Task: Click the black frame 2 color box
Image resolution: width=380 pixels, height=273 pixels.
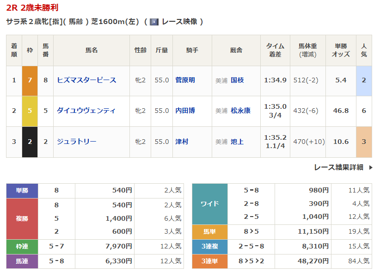Action: (x=30, y=141)
